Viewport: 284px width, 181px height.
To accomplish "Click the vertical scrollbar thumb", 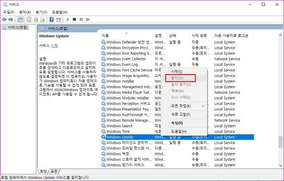I will tap(280, 142).
